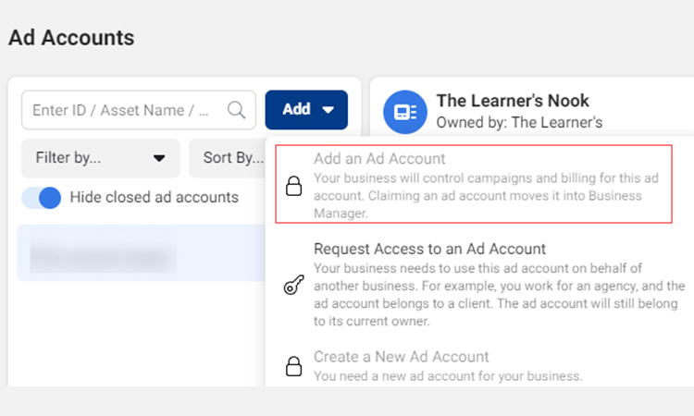Select the blurred ad account row
Image resolution: width=694 pixels, height=416 pixels.
point(142,253)
